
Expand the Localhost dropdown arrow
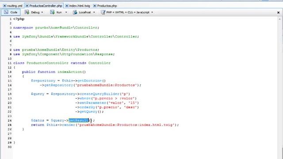click(94, 12)
